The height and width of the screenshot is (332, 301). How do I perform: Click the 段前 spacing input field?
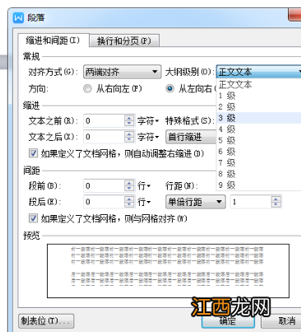[104, 186]
